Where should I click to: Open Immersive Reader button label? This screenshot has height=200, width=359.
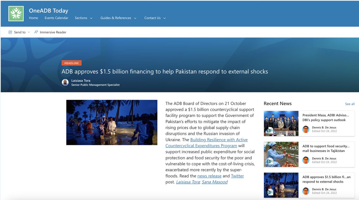tap(53, 32)
